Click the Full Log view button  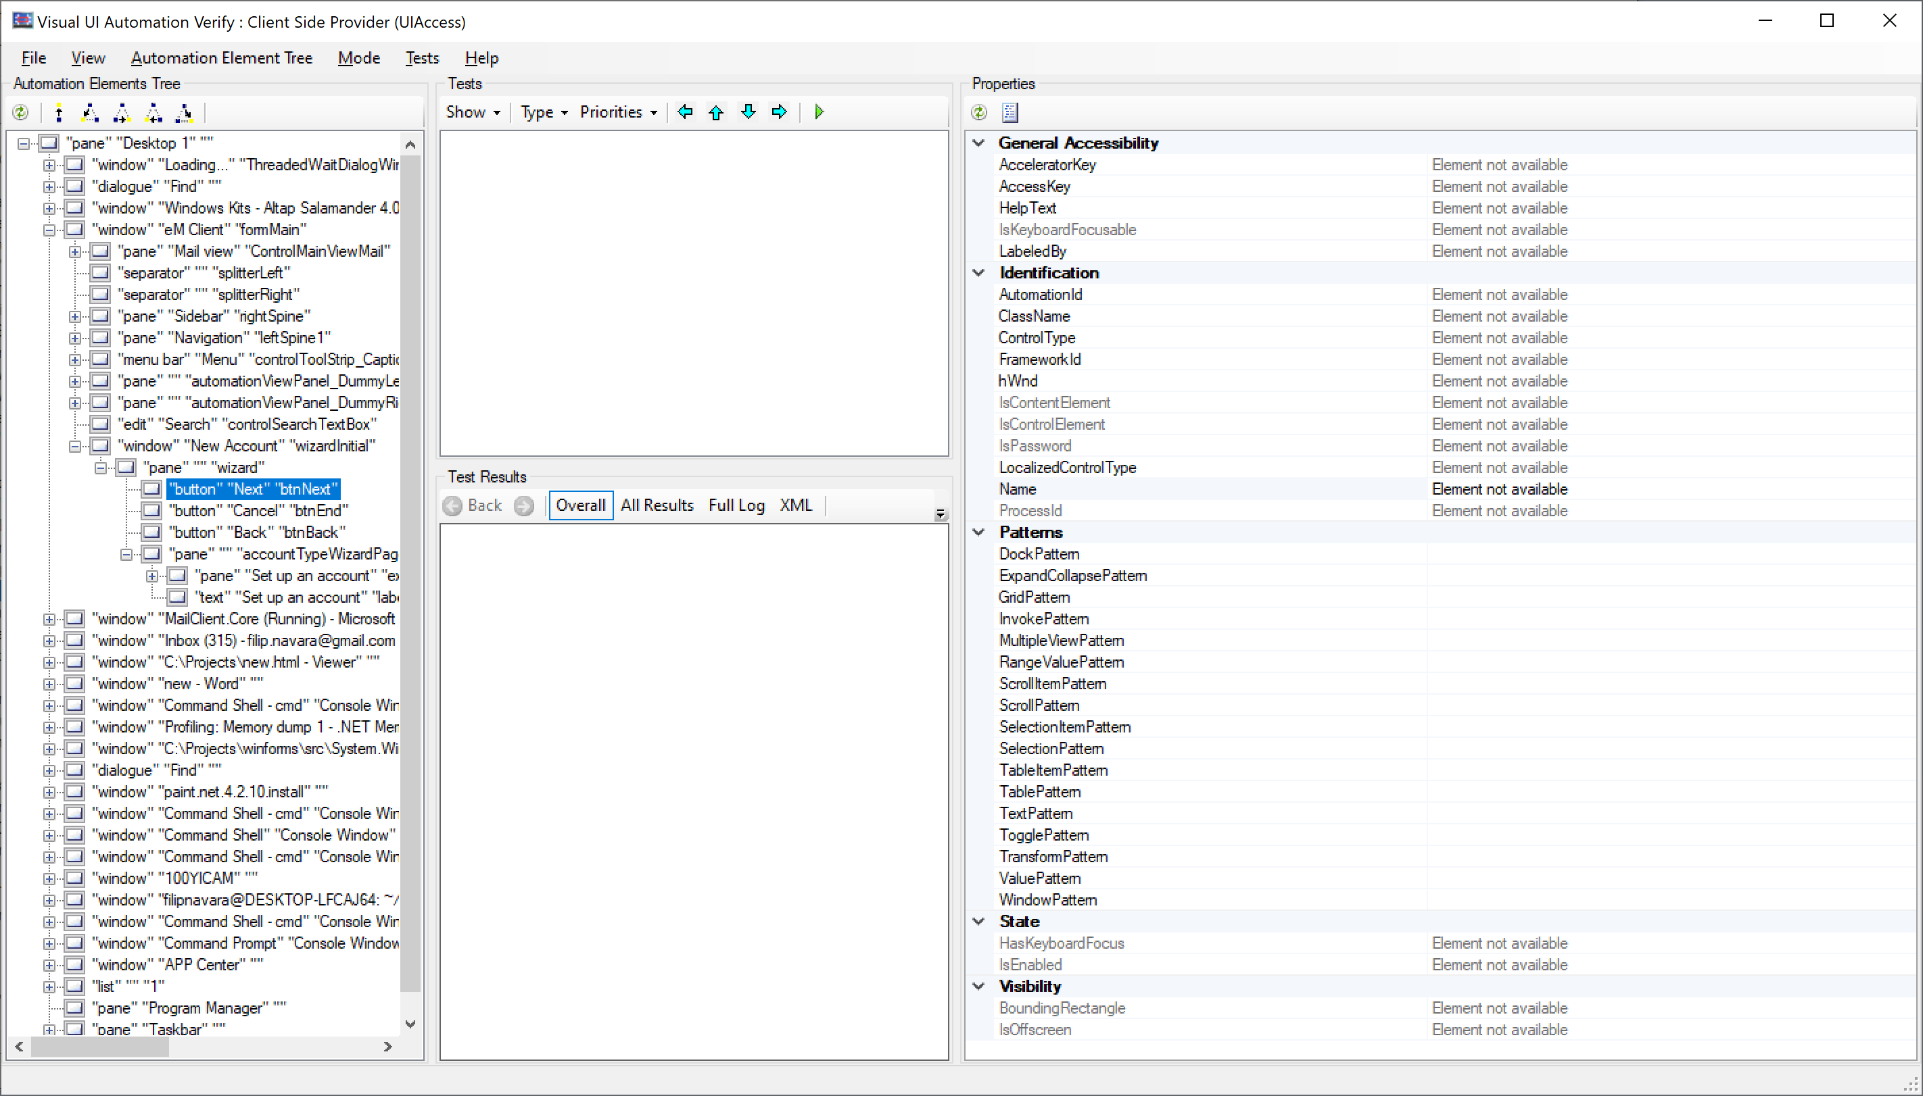pyautogui.click(x=736, y=505)
